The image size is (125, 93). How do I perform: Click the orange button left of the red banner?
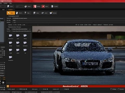[x=8, y=86]
